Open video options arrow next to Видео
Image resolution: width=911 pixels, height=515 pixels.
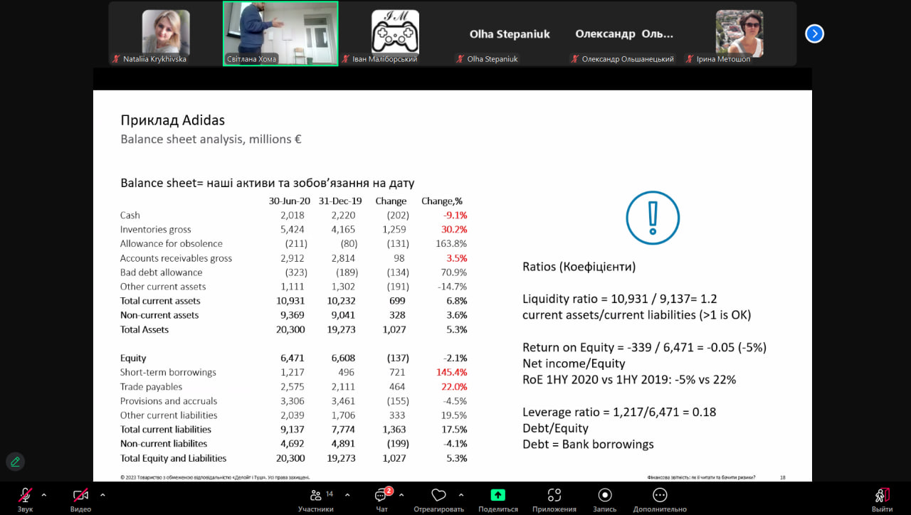tap(102, 494)
